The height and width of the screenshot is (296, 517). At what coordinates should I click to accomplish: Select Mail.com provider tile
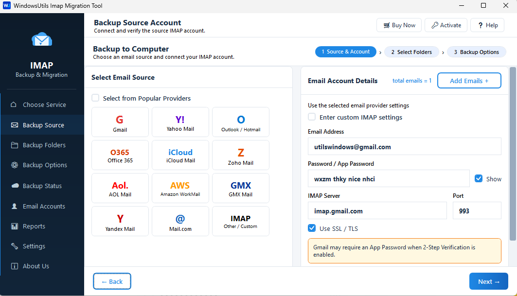tap(180, 221)
